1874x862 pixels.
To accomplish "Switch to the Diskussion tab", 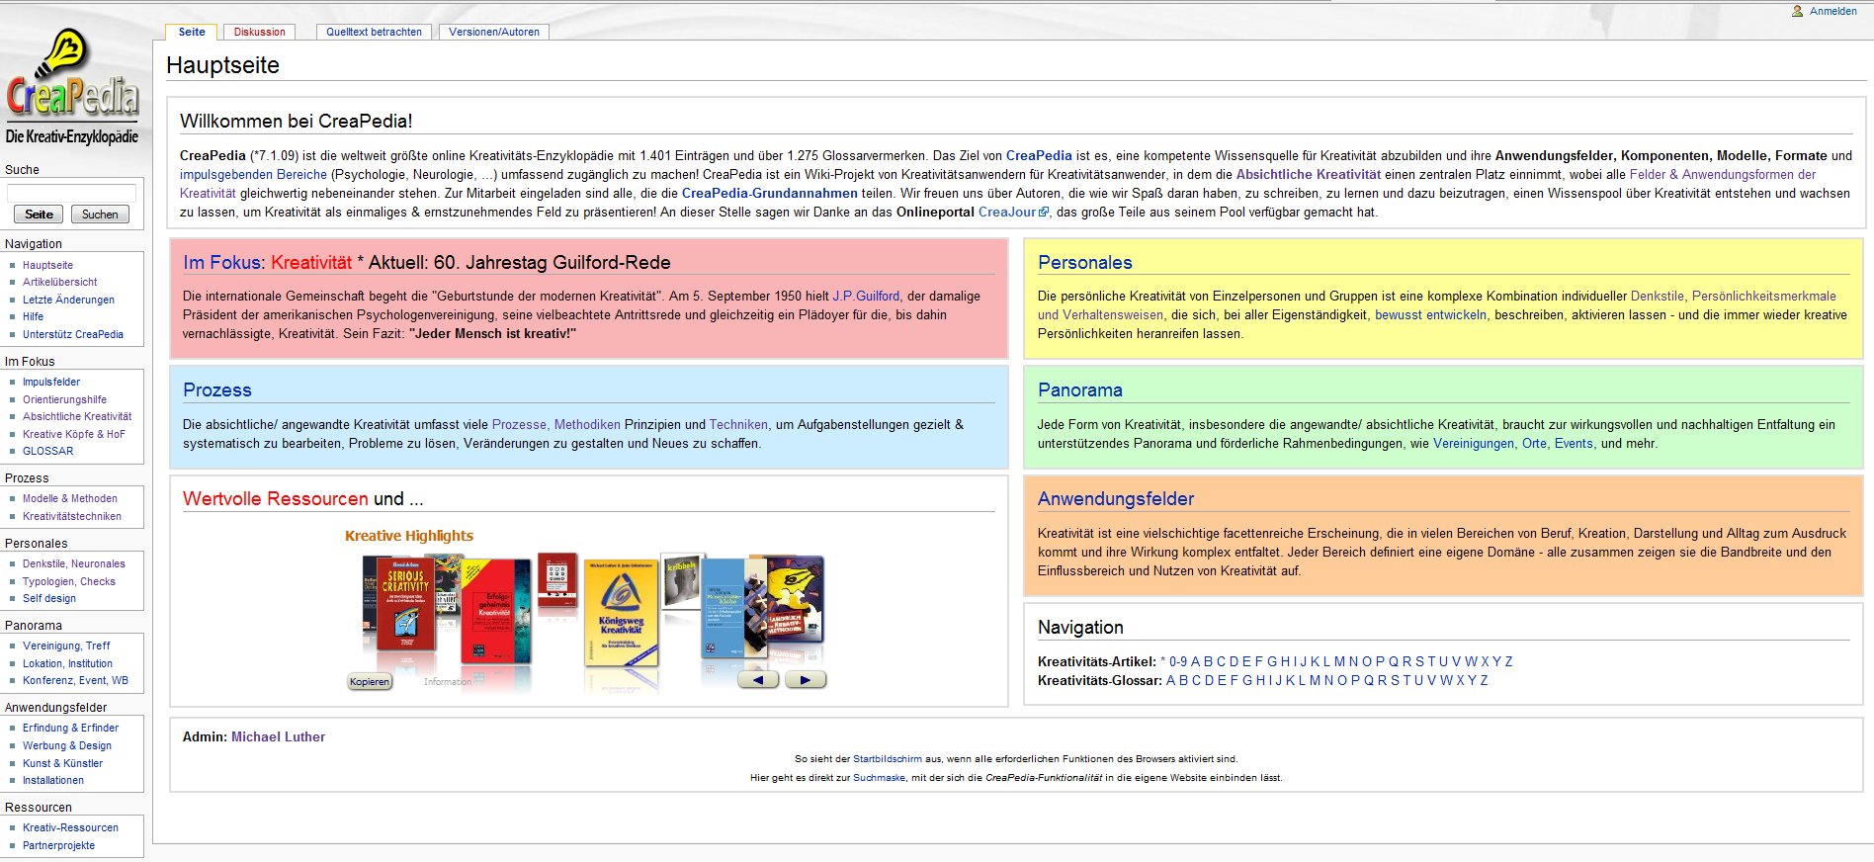I will click(x=259, y=32).
